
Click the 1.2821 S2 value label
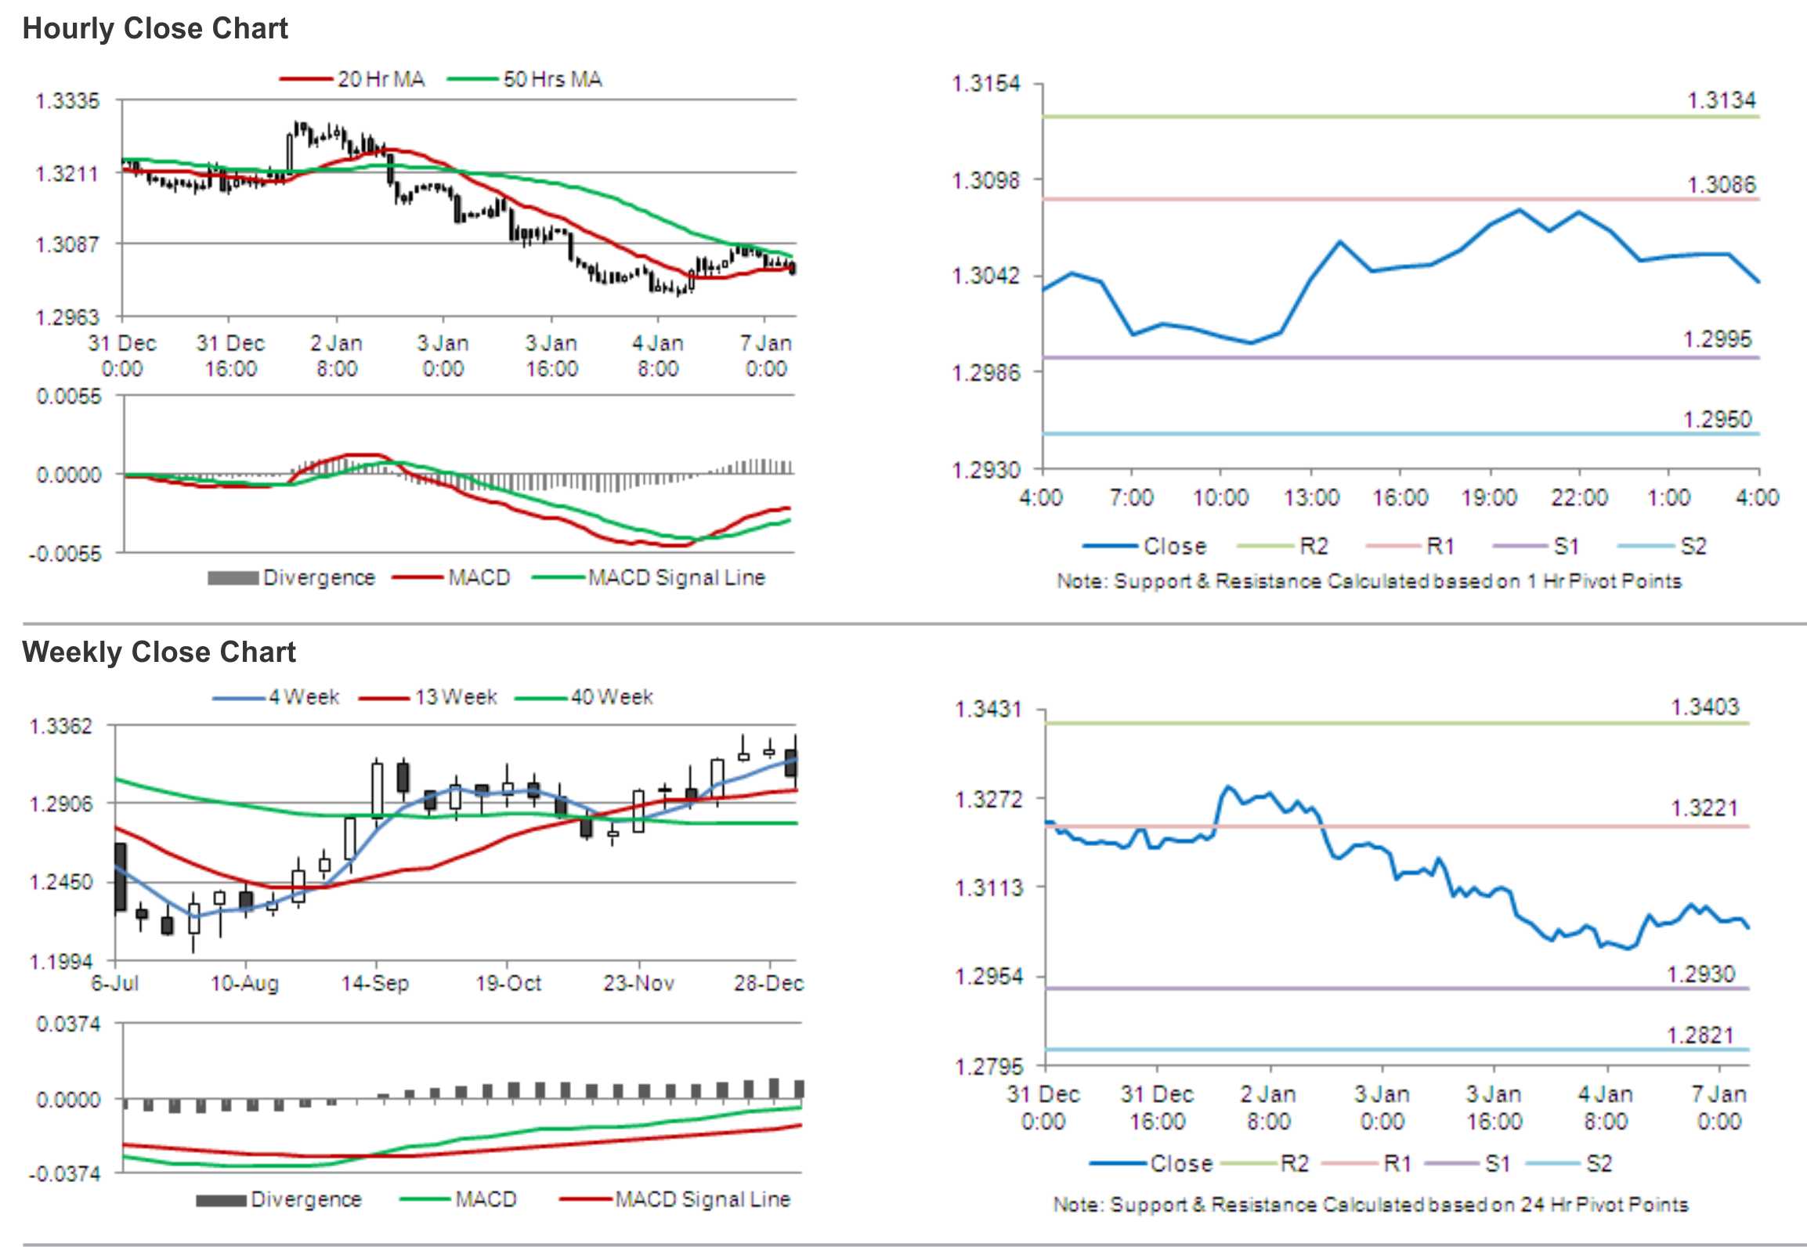click(x=1700, y=1036)
